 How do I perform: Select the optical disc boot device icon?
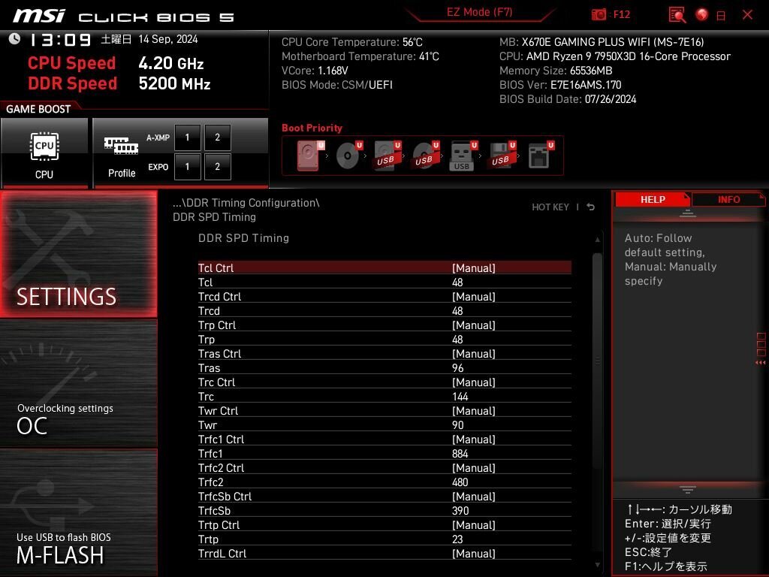349,156
